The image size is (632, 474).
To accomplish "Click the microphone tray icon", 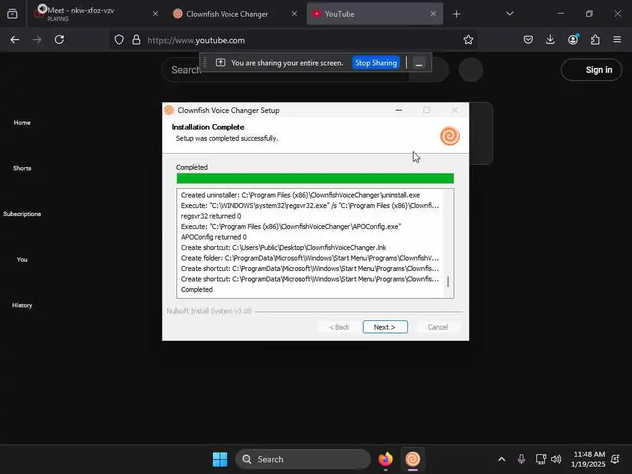I will pyautogui.click(x=521, y=459).
